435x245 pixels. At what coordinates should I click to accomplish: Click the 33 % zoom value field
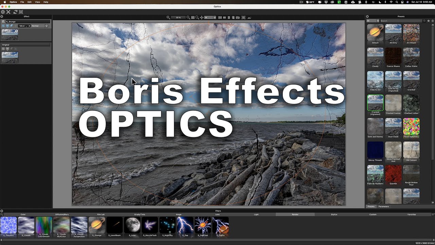[x=178, y=17]
